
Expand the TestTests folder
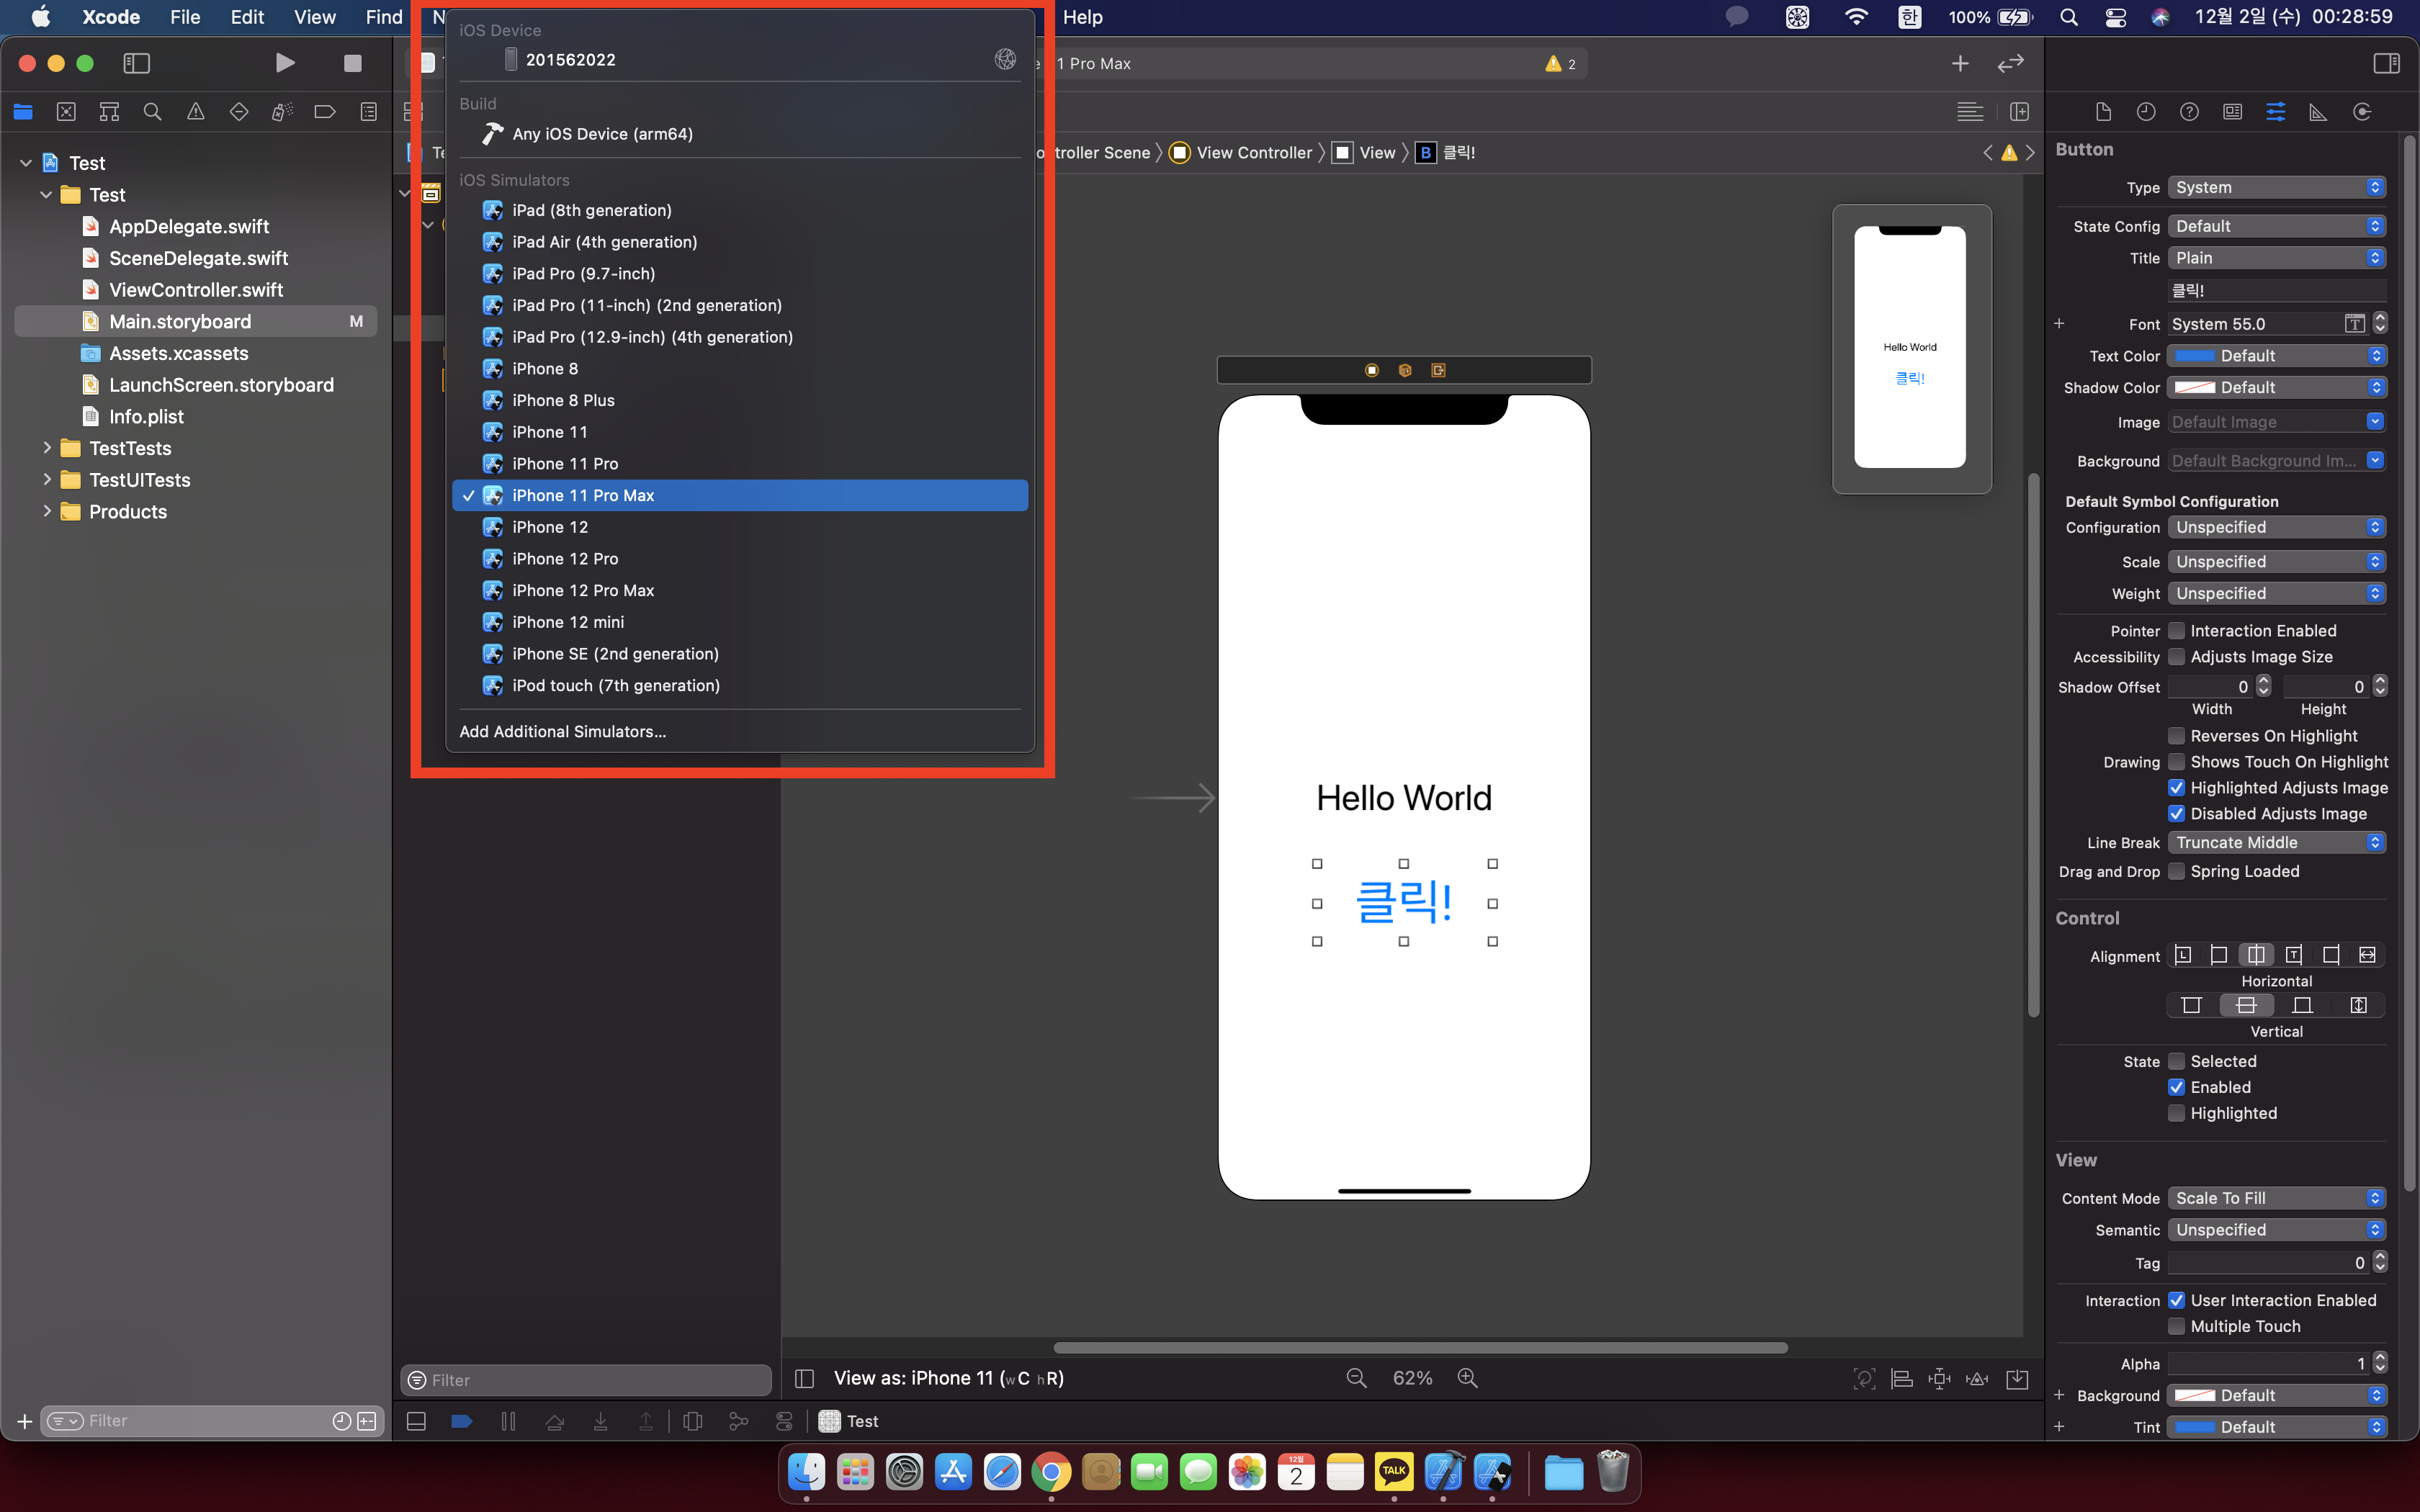46,448
